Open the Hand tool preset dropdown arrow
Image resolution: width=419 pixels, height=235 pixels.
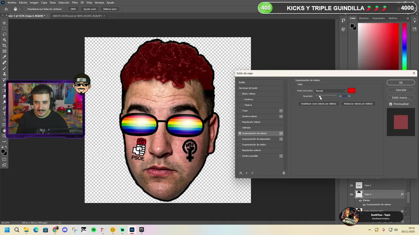pos(20,9)
